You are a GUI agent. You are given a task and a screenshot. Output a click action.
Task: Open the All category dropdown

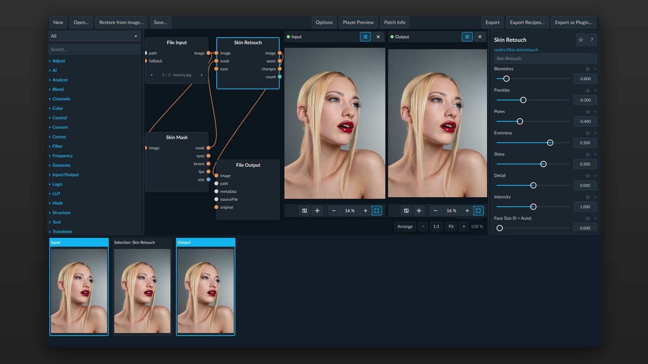[94, 36]
